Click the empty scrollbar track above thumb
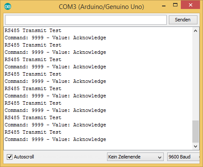203x167 pixels. [195, 77]
